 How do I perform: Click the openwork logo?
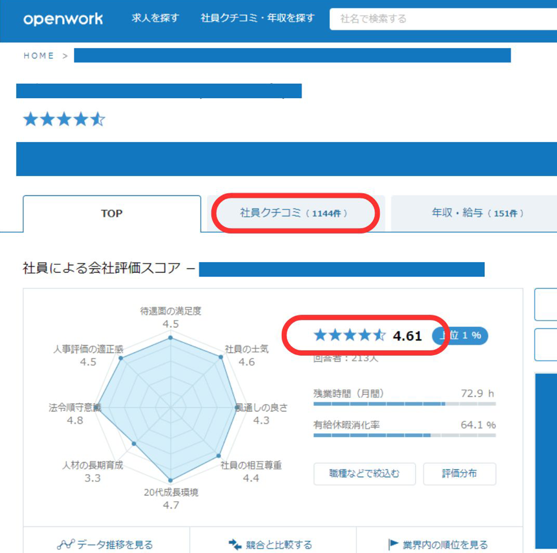pos(63,19)
